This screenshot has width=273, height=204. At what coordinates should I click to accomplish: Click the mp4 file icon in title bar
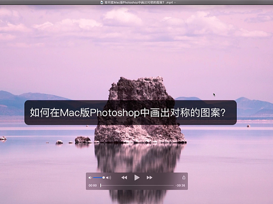pyautogui.click(x=102, y=3)
